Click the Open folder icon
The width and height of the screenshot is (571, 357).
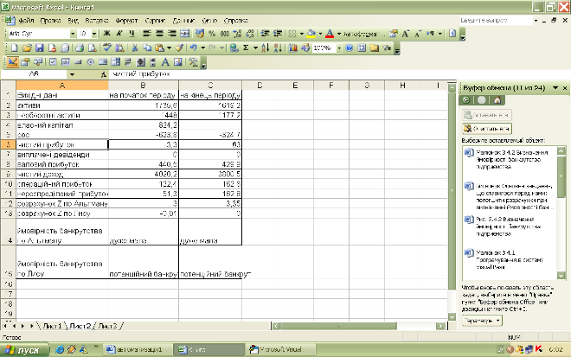tap(27, 48)
